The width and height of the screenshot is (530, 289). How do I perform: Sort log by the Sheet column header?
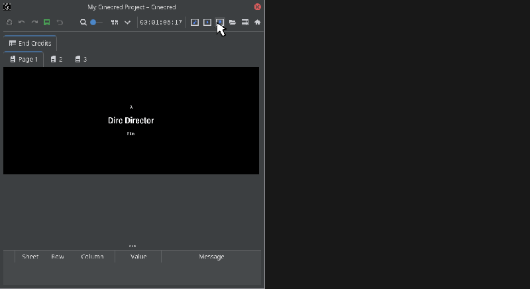[x=30, y=257]
